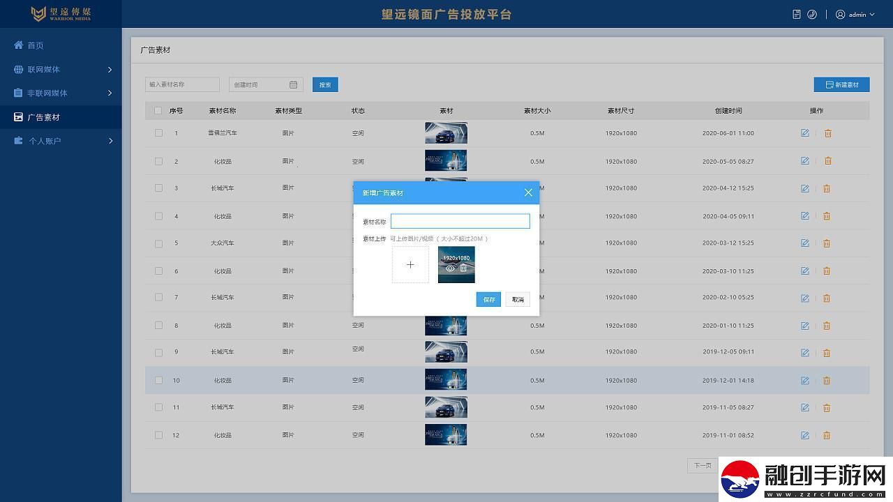Focus the 素材名称 input in dialog
The height and width of the screenshot is (502, 893).
[x=460, y=221]
